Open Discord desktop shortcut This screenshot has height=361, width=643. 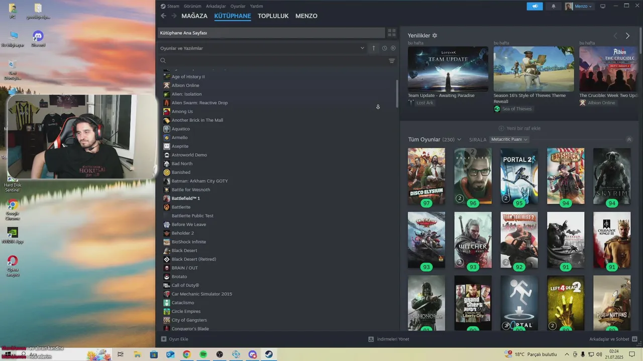(x=38, y=39)
